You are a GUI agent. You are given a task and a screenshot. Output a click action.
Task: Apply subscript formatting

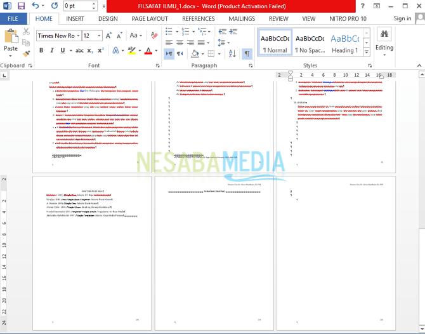(90, 51)
